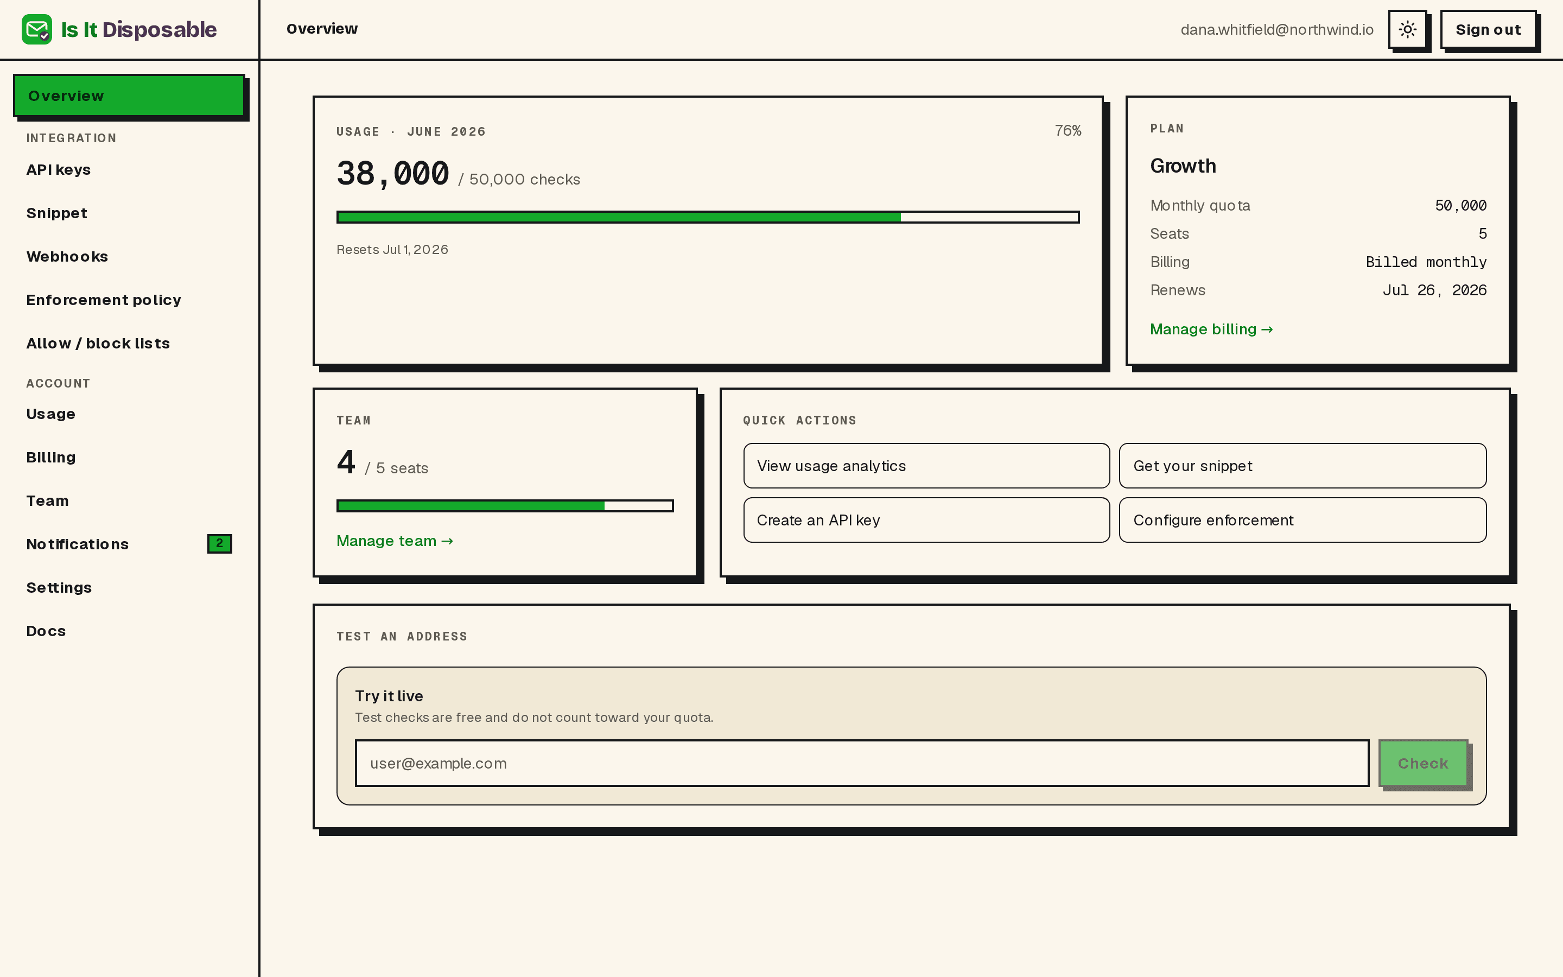Screen dimensions: 1563x977
Task: Toggle the light/dark theme sun icon
Action: click(1407, 29)
